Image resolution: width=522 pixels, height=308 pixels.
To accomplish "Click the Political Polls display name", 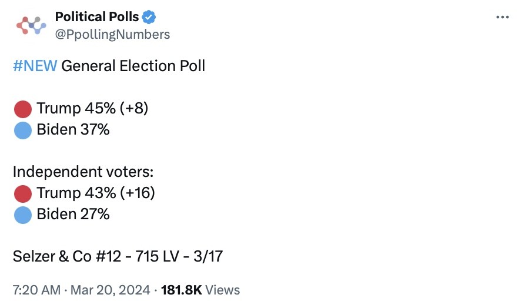I will (x=96, y=17).
